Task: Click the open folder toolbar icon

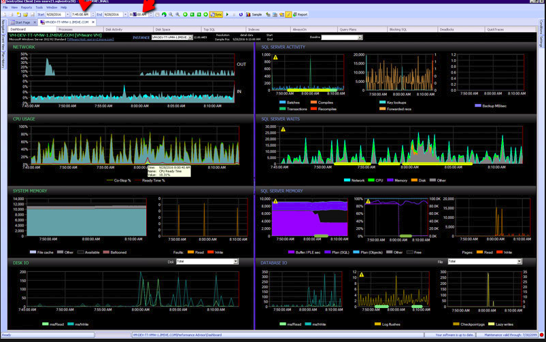Action: click(x=25, y=15)
